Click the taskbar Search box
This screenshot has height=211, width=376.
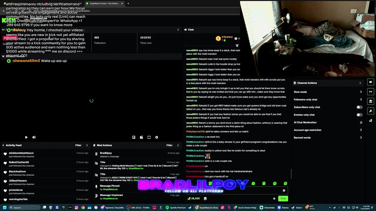click(25, 207)
